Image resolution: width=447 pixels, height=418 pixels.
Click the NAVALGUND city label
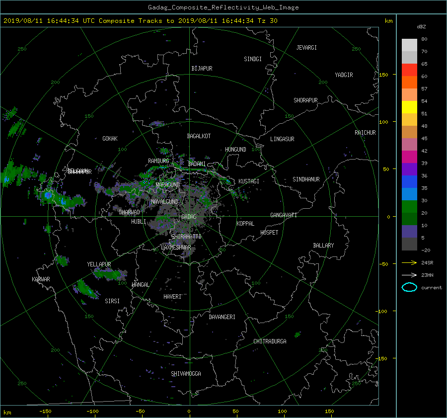(x=164, y=202)
